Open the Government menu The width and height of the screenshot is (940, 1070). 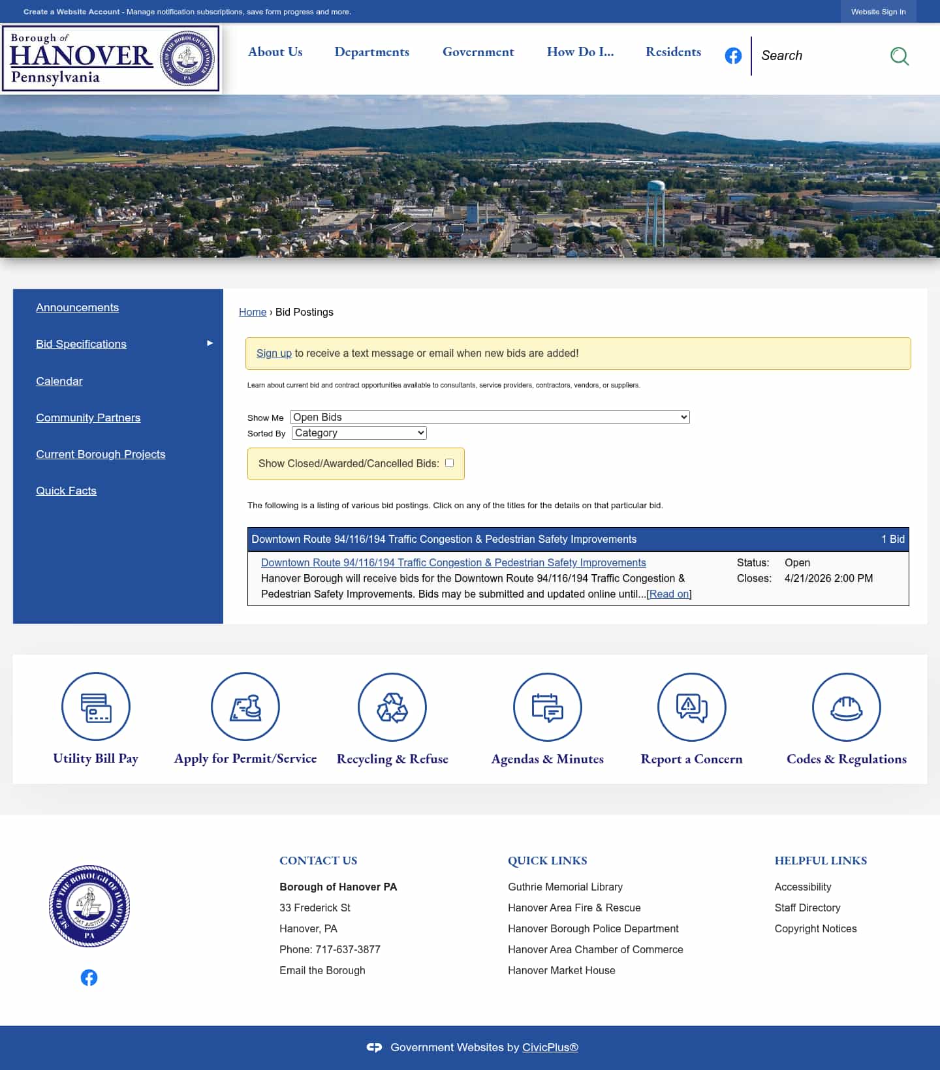(x=478, y=52)
